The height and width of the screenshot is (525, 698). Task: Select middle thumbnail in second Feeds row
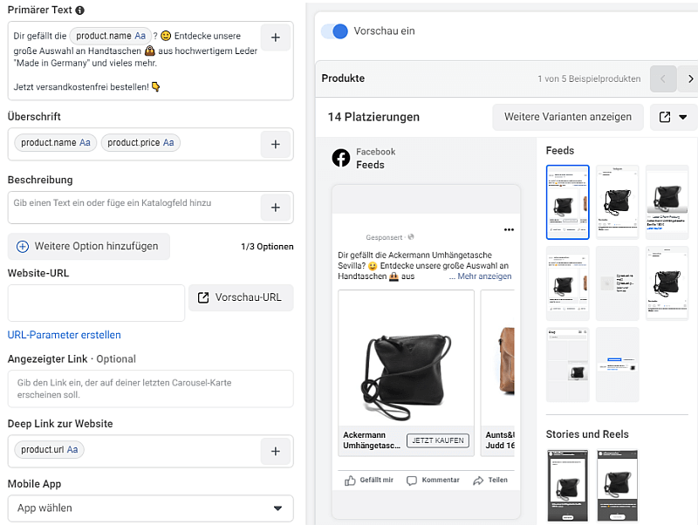point(618,283)
